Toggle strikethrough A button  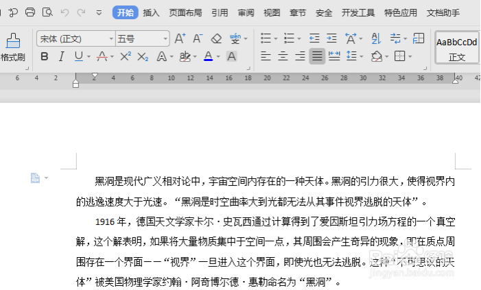click(x=102, y=56)
